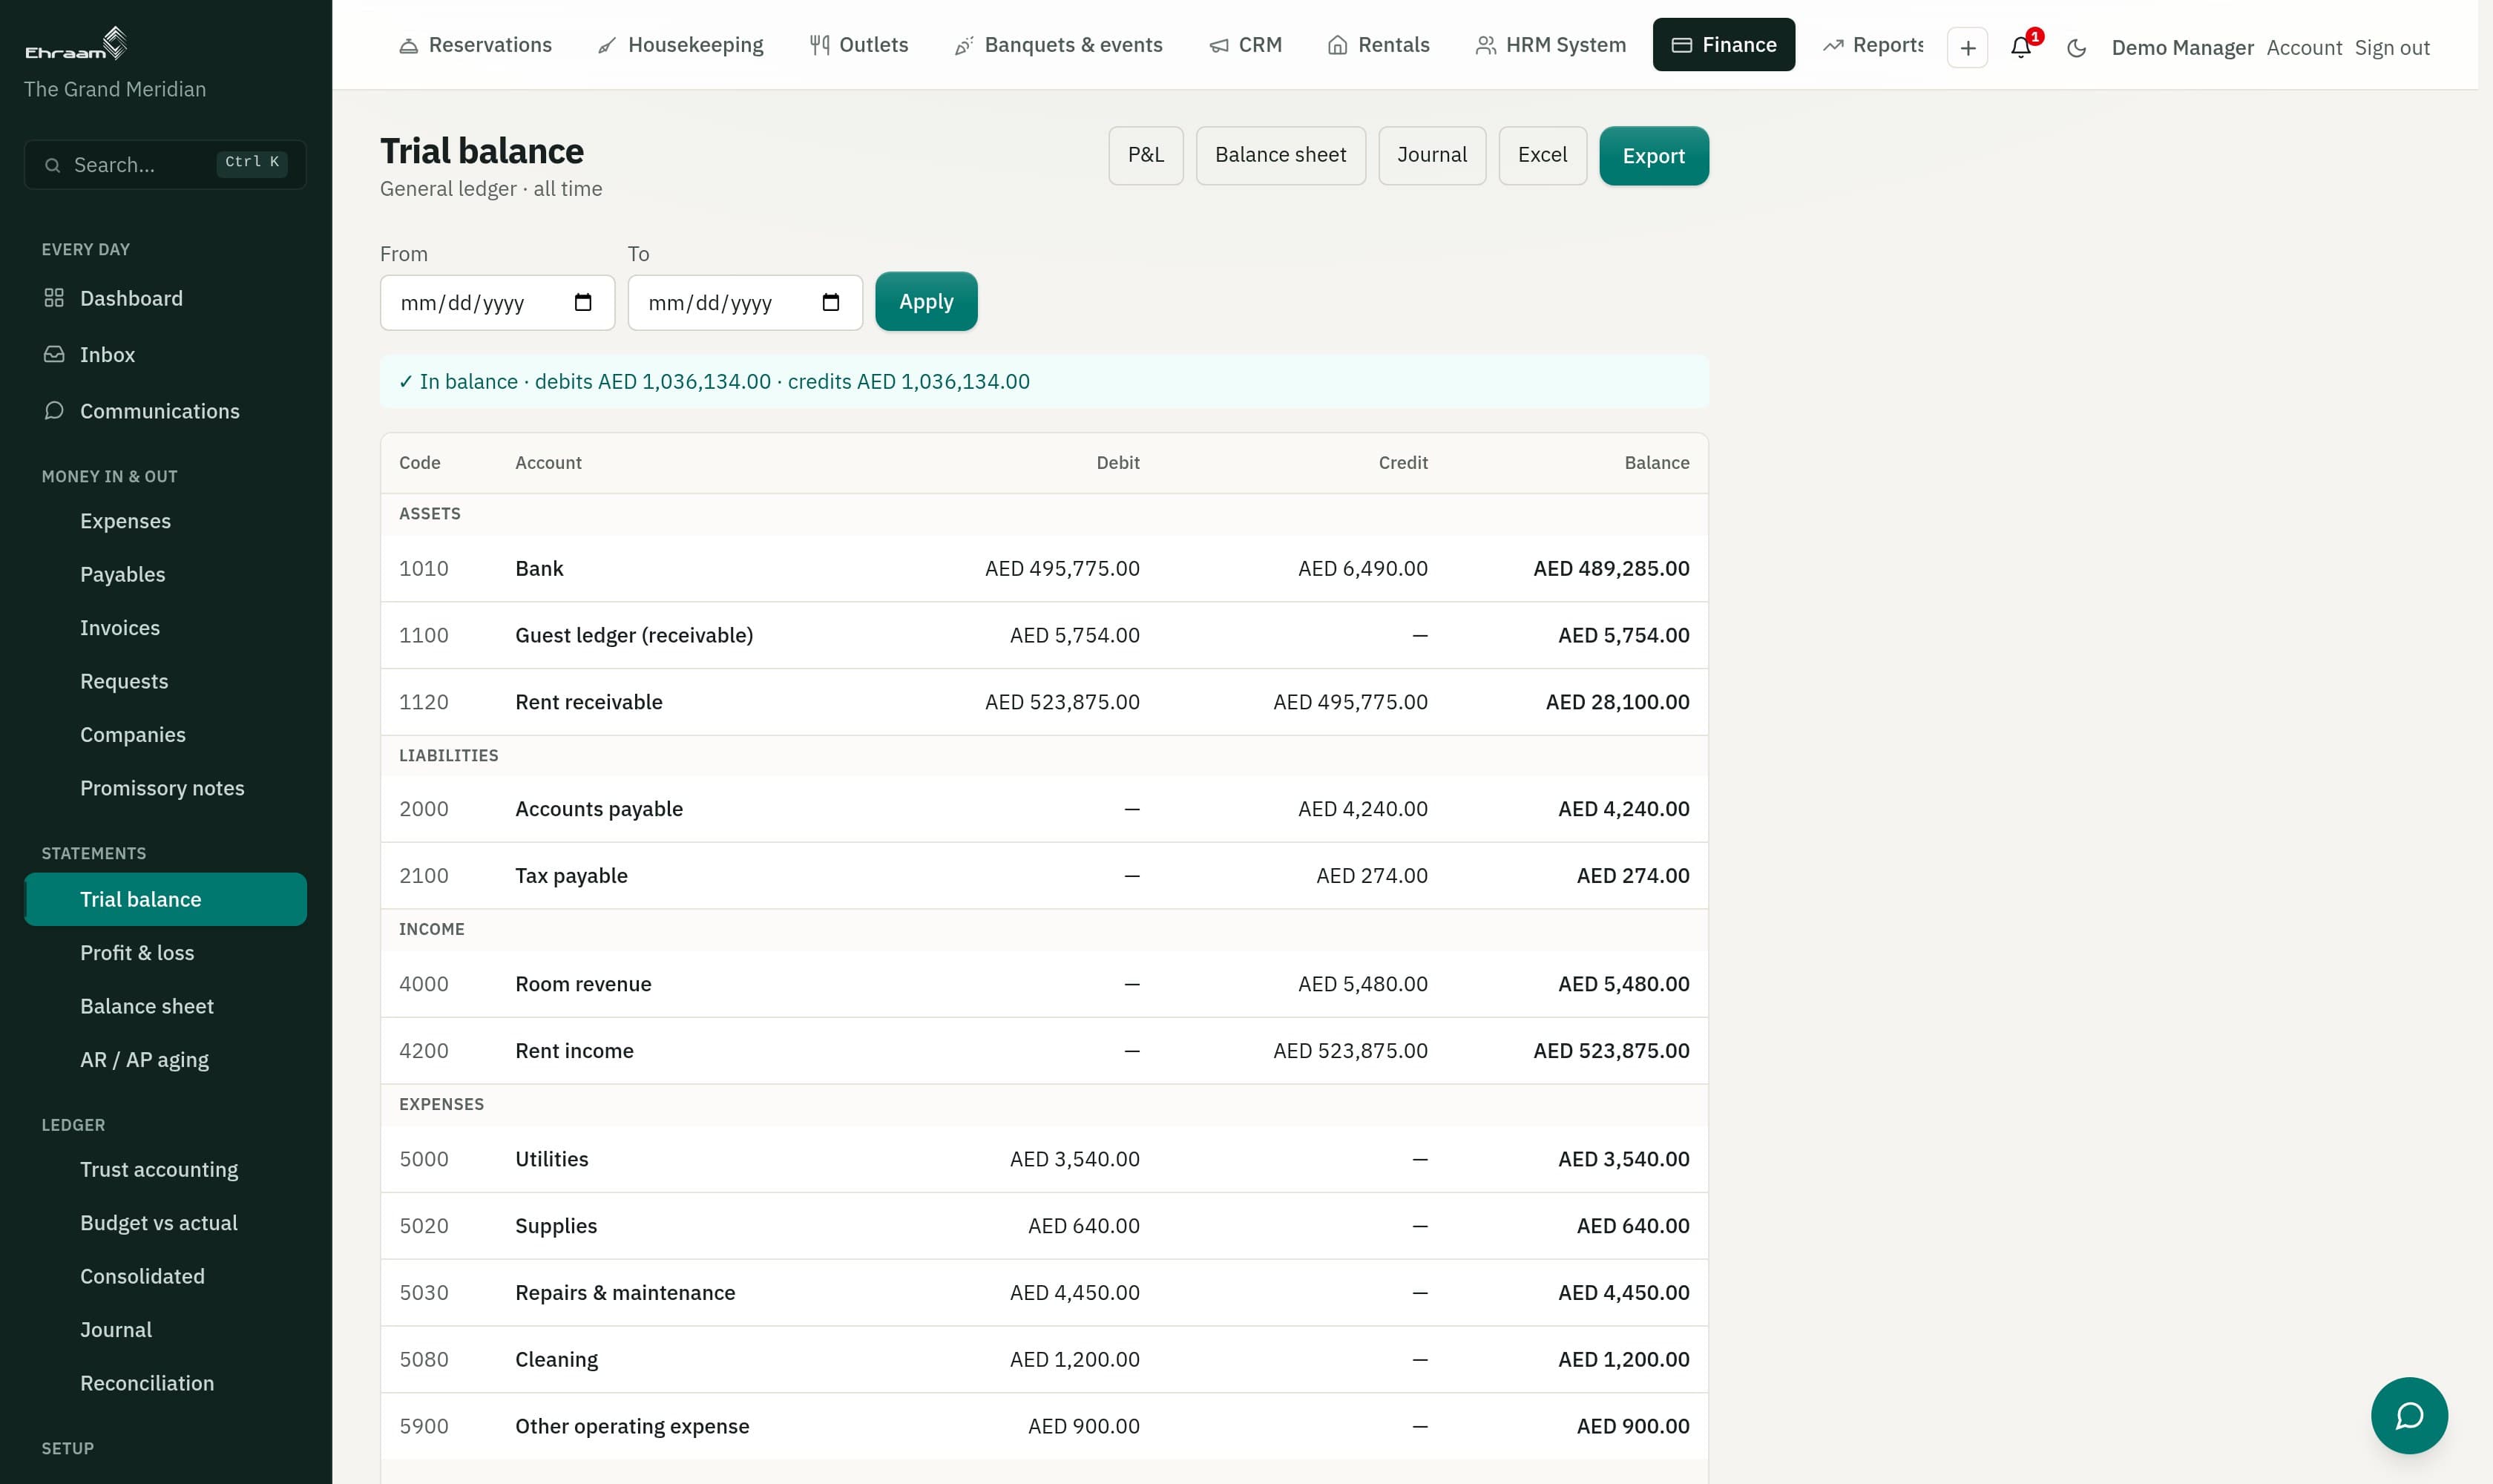Open Housekeeping tab
This screenshot has height=1484, width=2493.
(680, 45)
